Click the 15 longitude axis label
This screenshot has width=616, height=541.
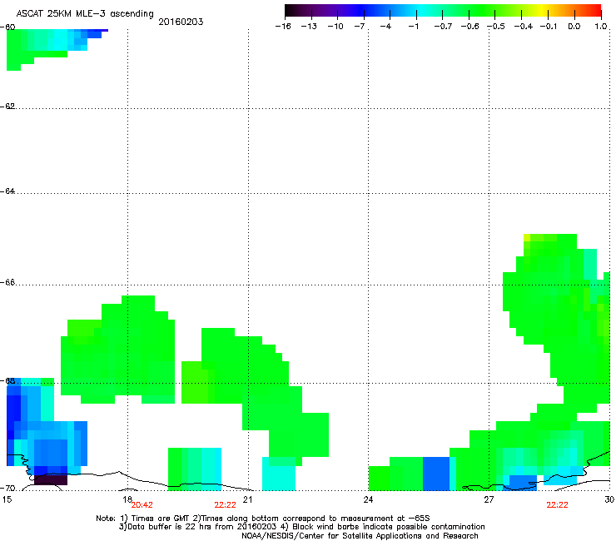point(7,499)
